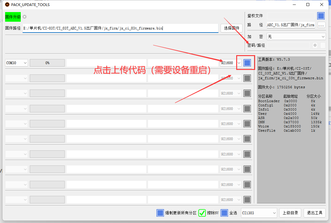The image size is (331, 223).
Task: Uncheck the 擦除NV checkbox
Action: coord(202,213)
